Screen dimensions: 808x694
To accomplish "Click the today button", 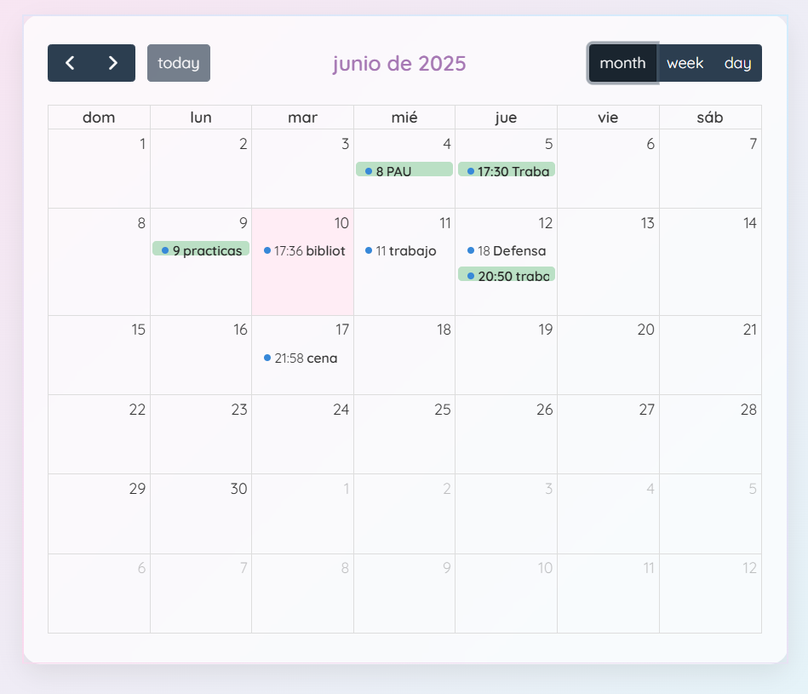I will 179,63.
